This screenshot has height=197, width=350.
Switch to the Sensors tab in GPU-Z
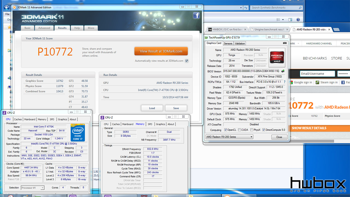click(x=228, y=43)
